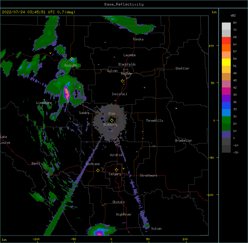
Task: Click the ThreeHills label
Action: pos(154,121)
